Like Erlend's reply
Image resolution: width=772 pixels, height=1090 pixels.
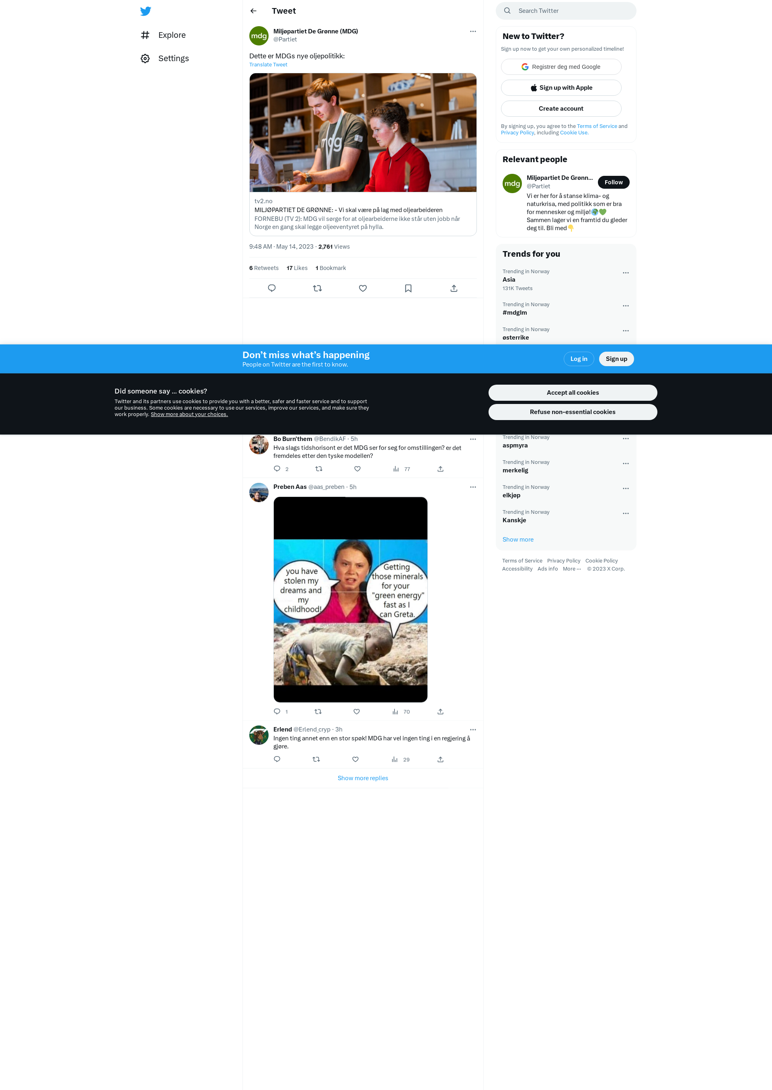(x=355, y=760)
